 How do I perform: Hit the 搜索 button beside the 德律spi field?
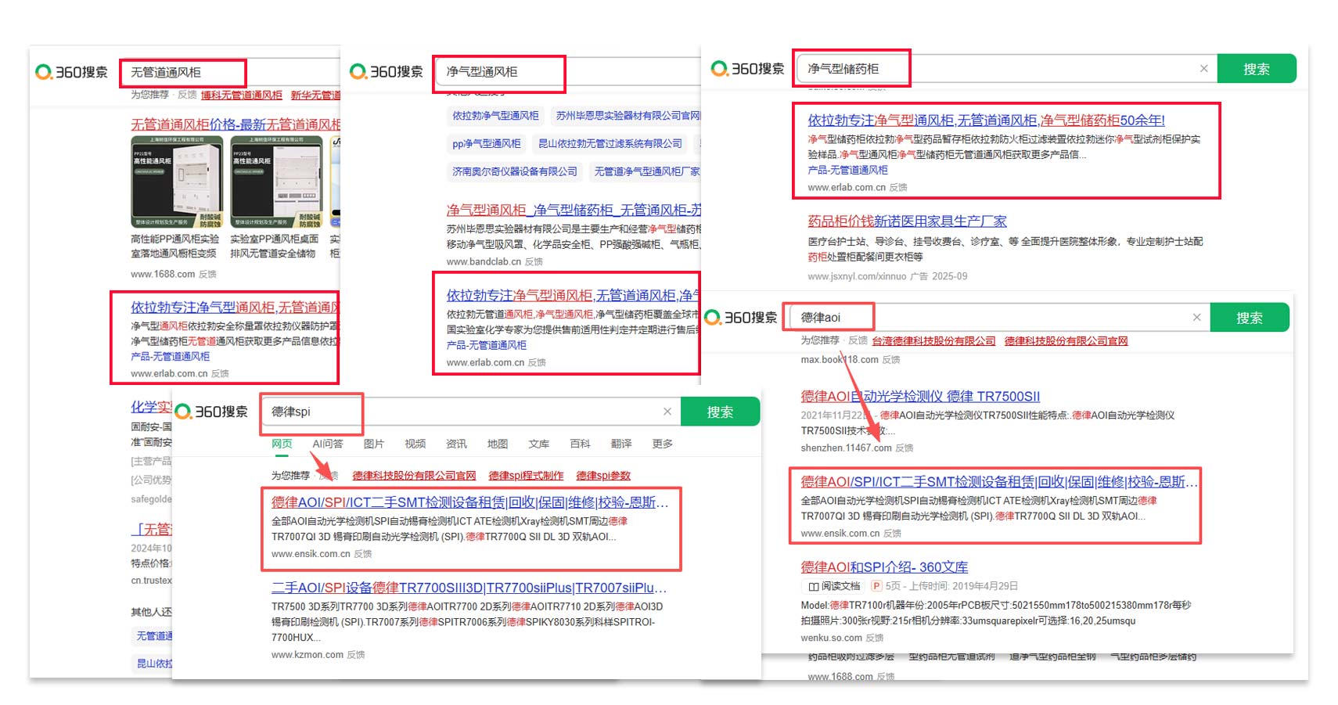coord(720,412)
